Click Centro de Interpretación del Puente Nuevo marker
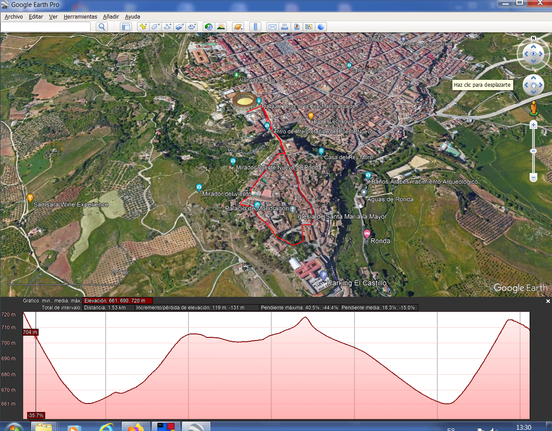Screen dimensions: 552x431 coord(267,126)
